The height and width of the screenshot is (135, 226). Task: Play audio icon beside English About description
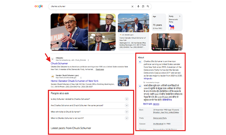[x=140, y=62]
